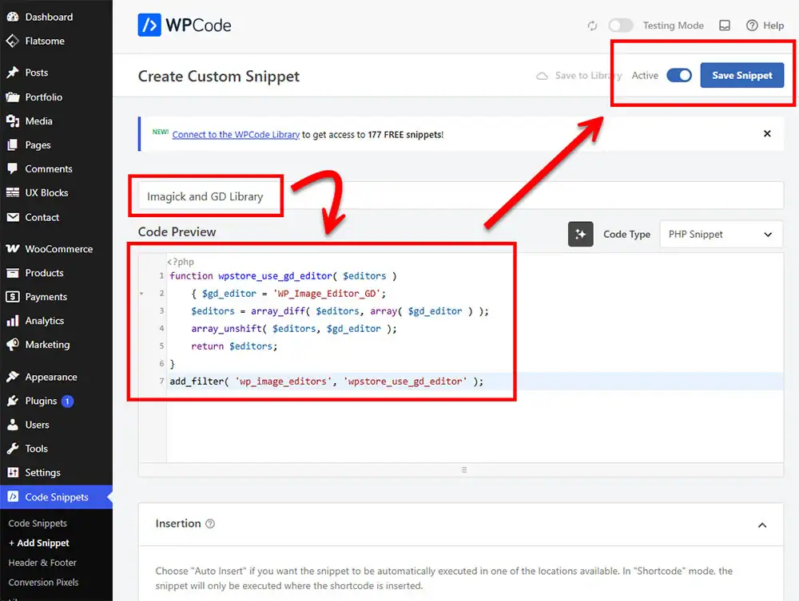Screen dimensions: 799x601
Task: Click the refresh icon near Testing Mode
Action: point(592,26)
